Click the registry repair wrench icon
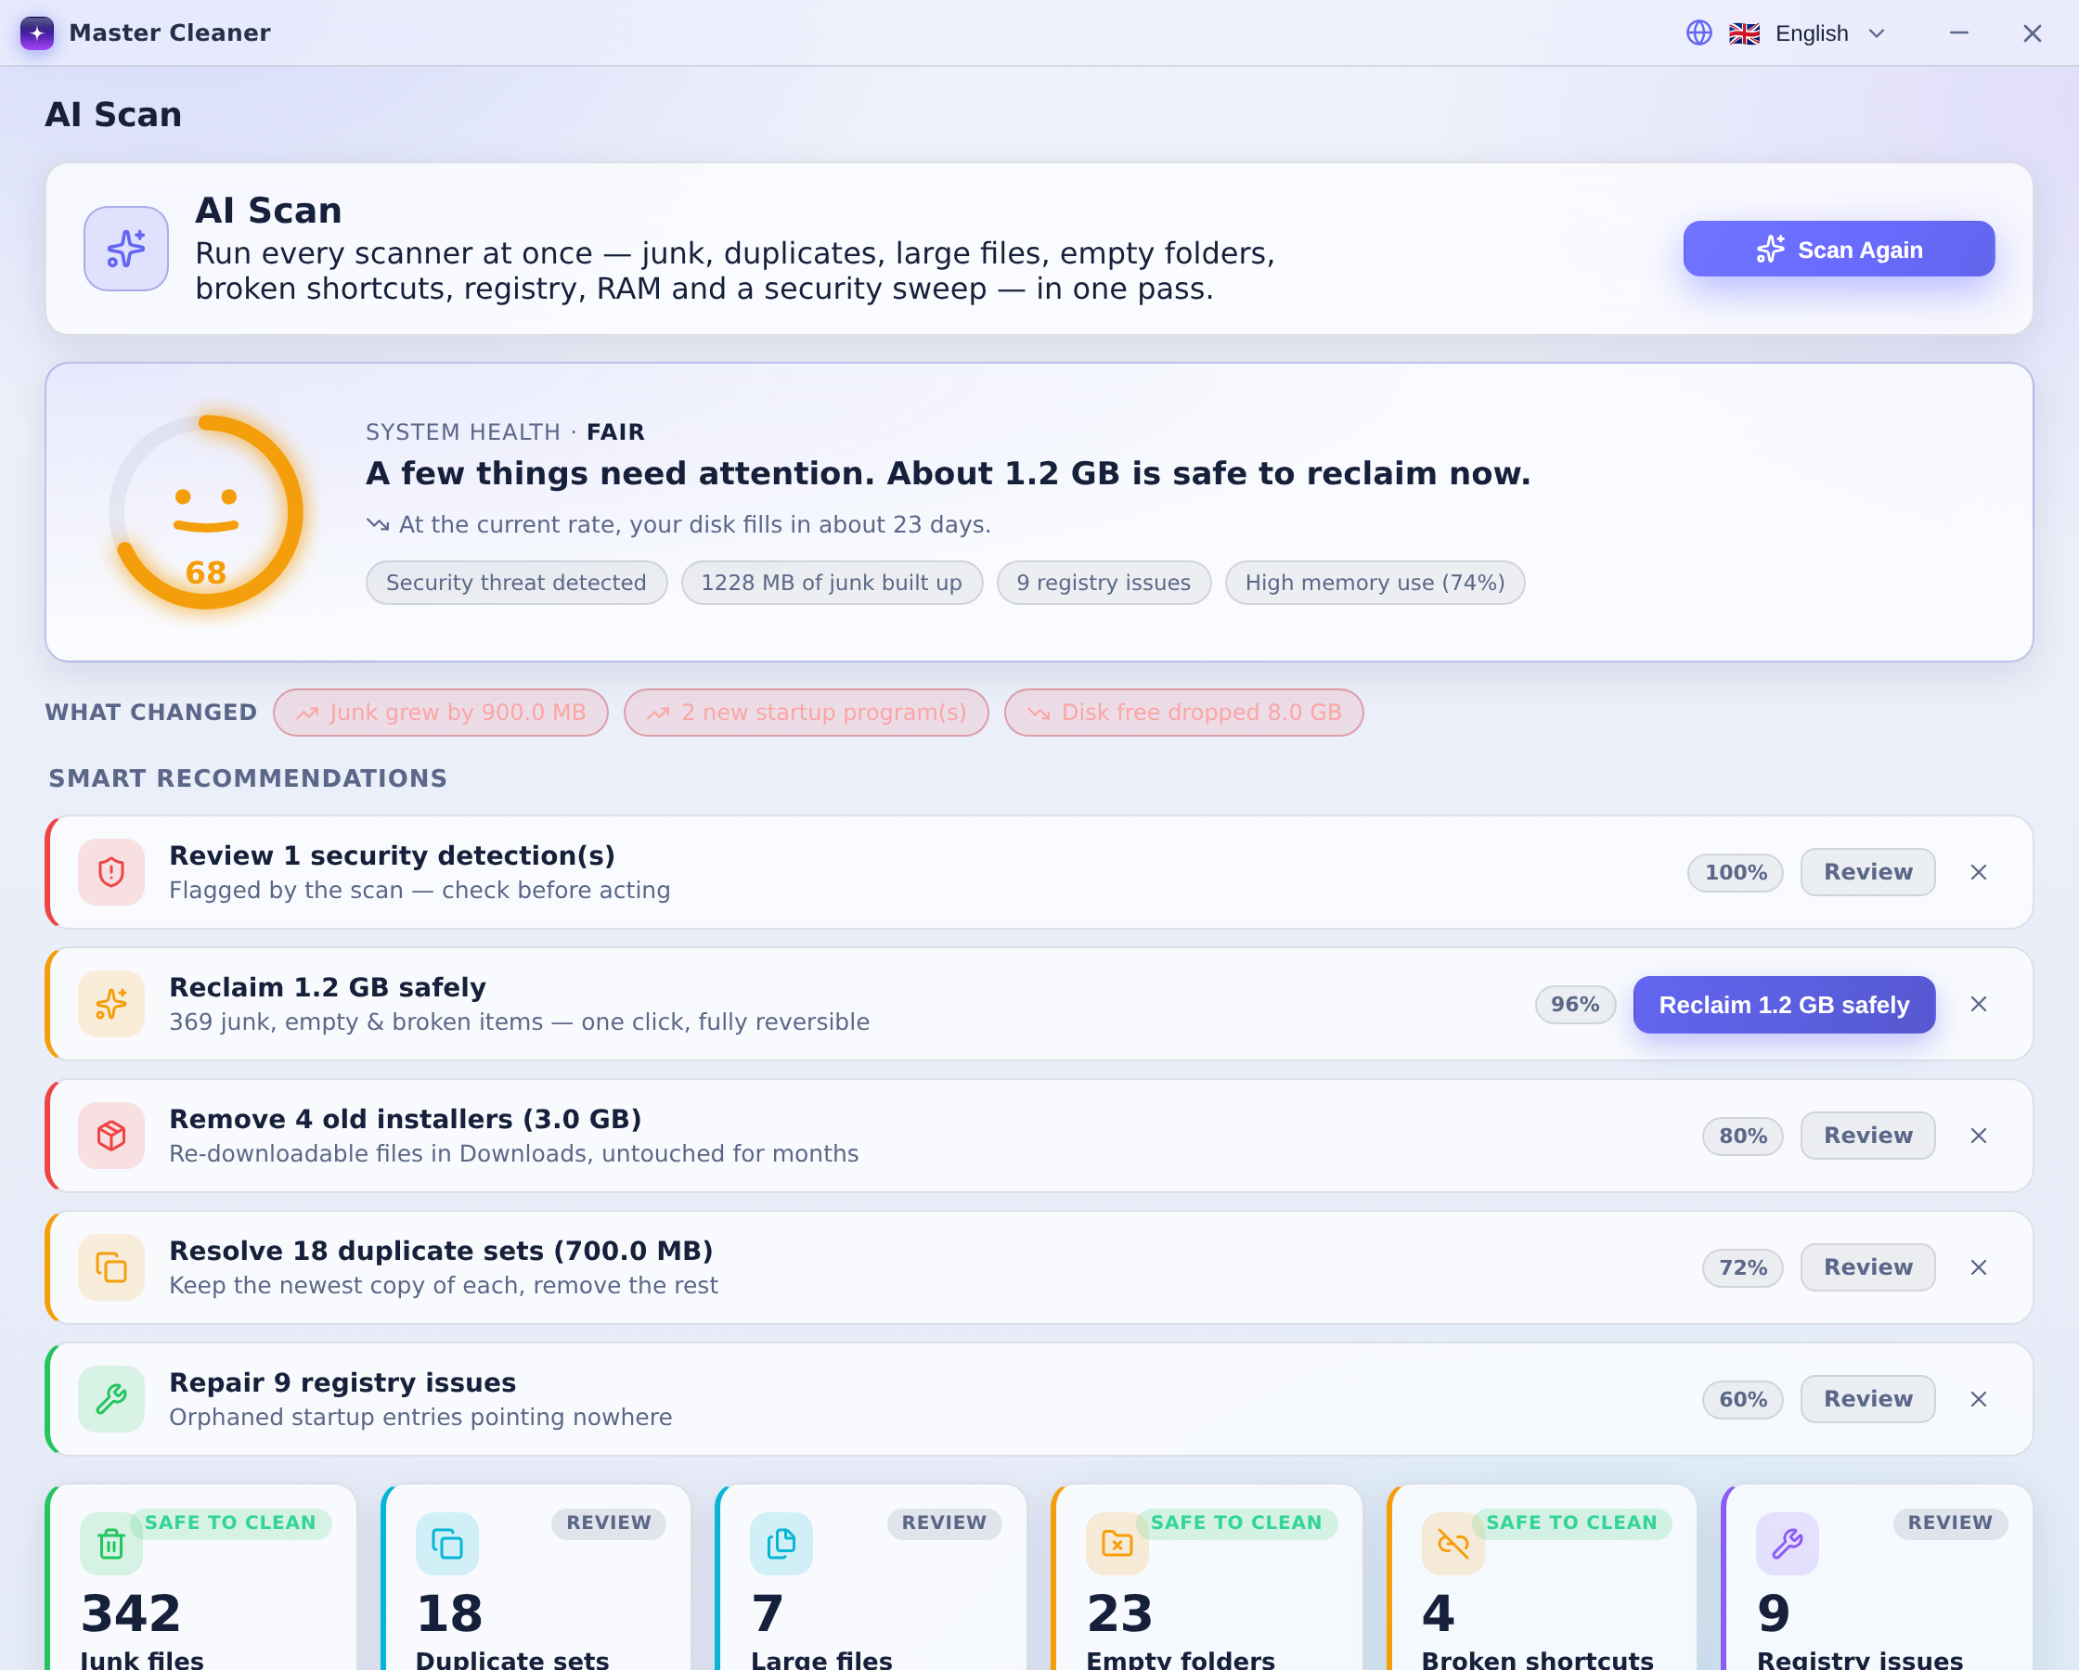 coord(112,1399)
